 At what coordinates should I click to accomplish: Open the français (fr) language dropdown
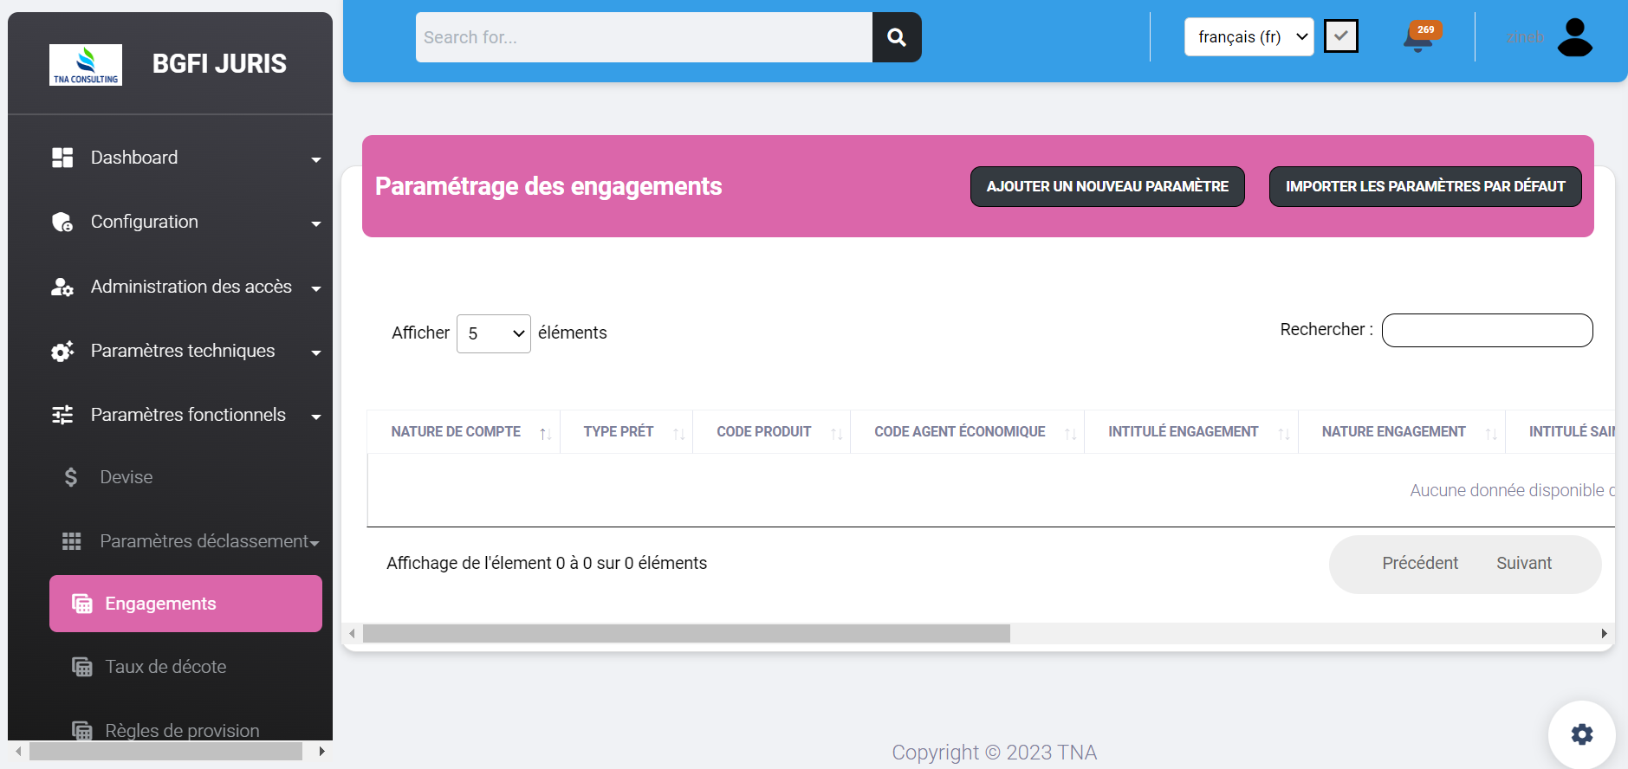point(1249,37)
